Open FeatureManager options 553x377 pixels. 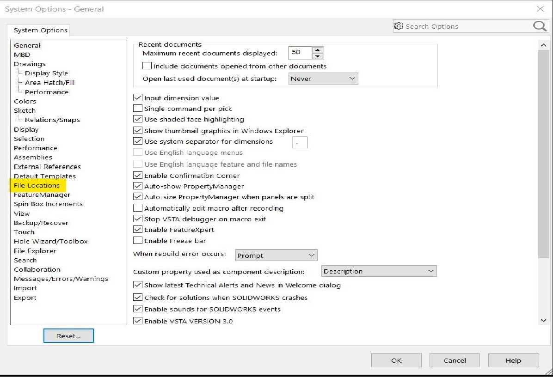click(42, 195)
